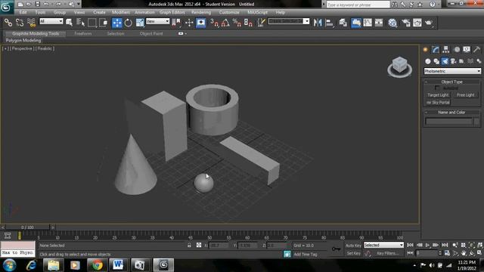Click the Set Key button
Screen dimensions: 484x272
point(353,254)
